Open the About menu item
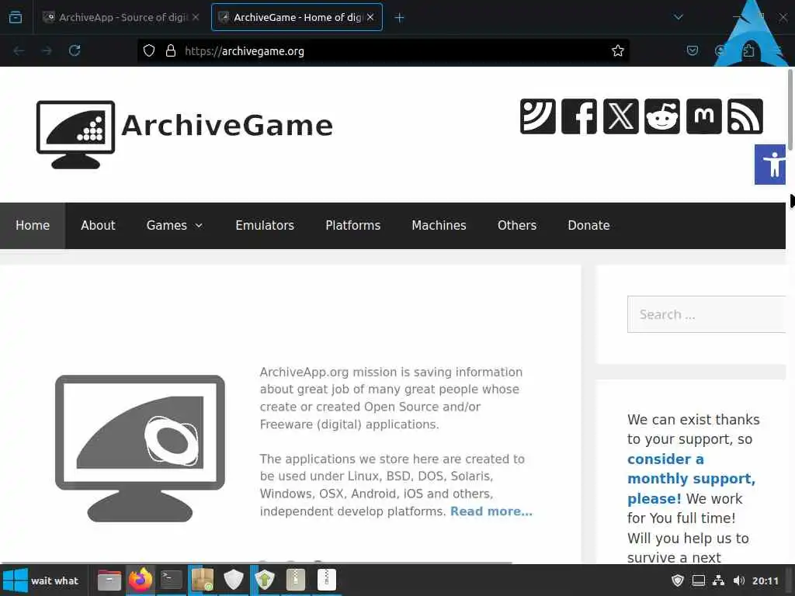The width and height of the screenshot is (795, 596). pyautogui.click(x=98, y=226)
